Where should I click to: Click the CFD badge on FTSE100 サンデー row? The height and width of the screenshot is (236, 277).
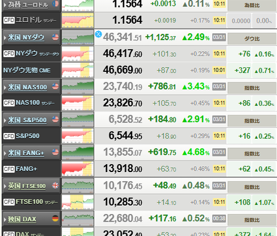(x=9, y=202)
